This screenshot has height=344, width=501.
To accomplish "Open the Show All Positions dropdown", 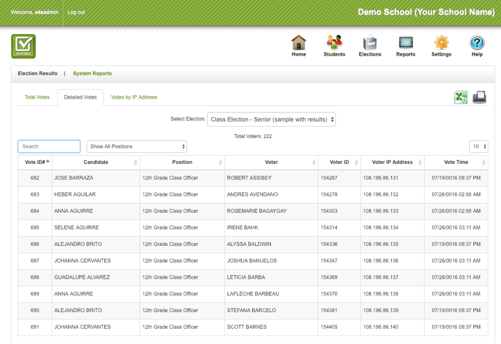I will pyautogui.click(x=136, y=147).
